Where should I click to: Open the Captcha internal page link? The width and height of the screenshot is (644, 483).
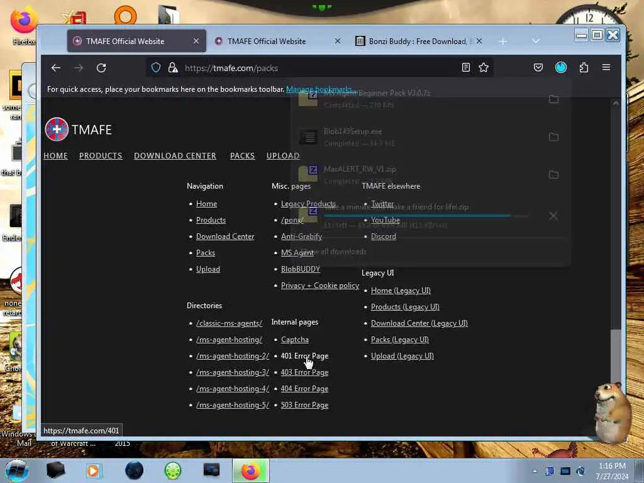(295, 340)
